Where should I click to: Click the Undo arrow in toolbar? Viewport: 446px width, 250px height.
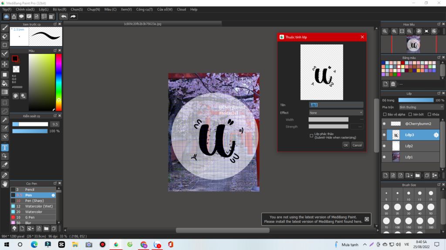point(64,16)
